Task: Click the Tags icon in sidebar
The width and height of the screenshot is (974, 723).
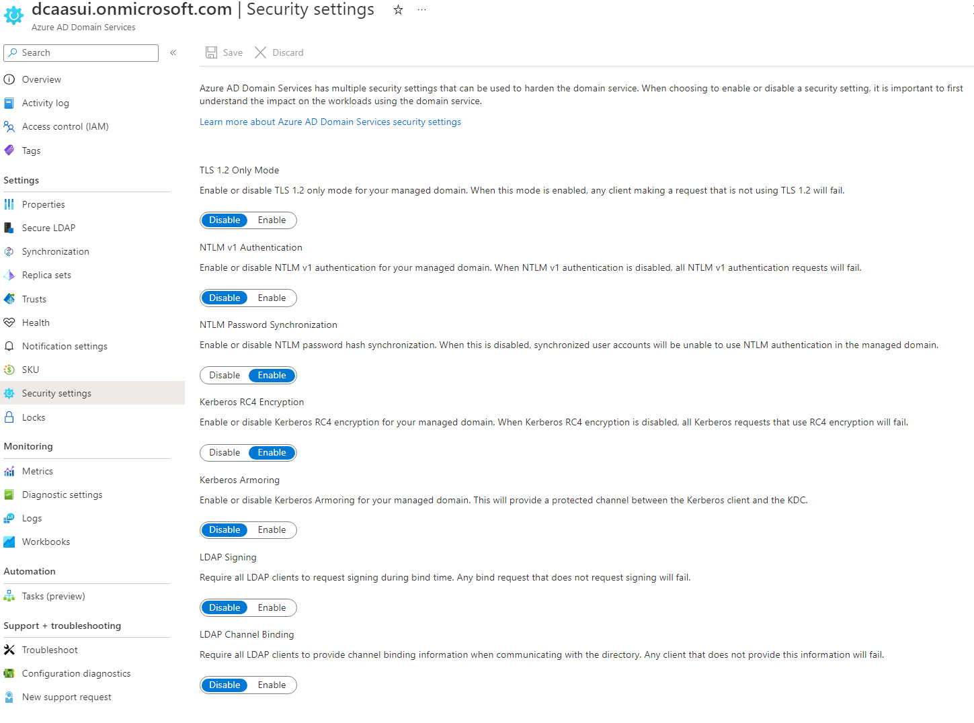Action: click(x=9, y=151)
